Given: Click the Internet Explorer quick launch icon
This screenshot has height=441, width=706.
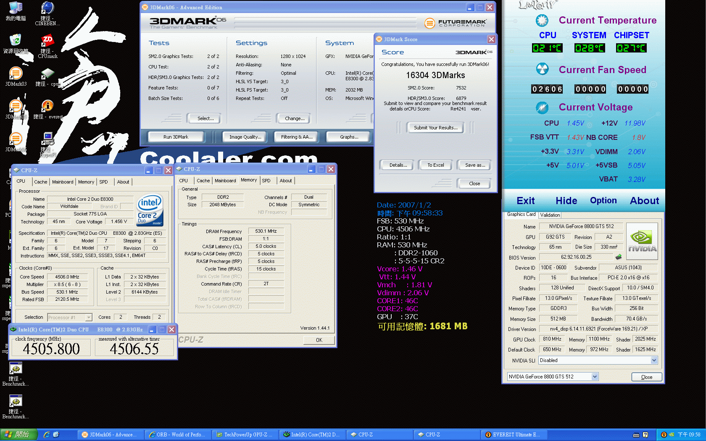Looking at the screenshot, I should 47,435.
